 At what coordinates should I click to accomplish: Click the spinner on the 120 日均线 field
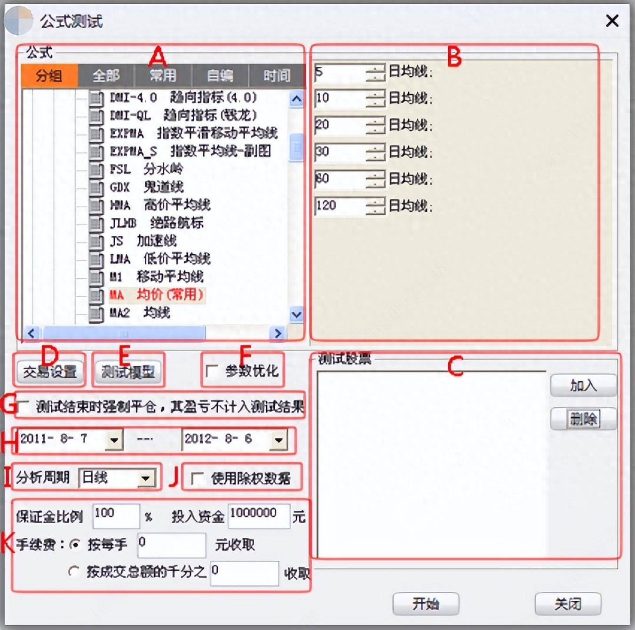pos(375,206)
